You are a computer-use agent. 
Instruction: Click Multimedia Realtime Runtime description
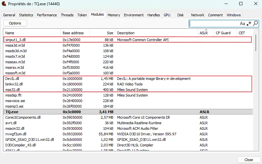139,123
